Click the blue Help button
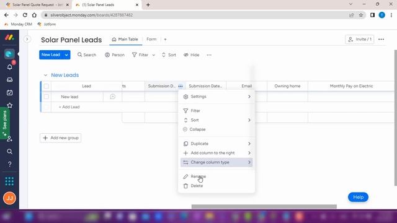This screenshot has height=223, width=397. (358, 197)
